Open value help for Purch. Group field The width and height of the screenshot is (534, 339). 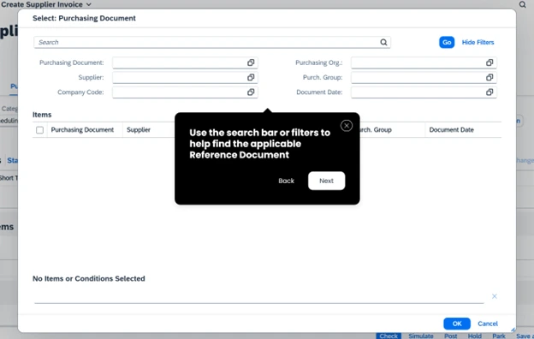click(x=489, y=77)
